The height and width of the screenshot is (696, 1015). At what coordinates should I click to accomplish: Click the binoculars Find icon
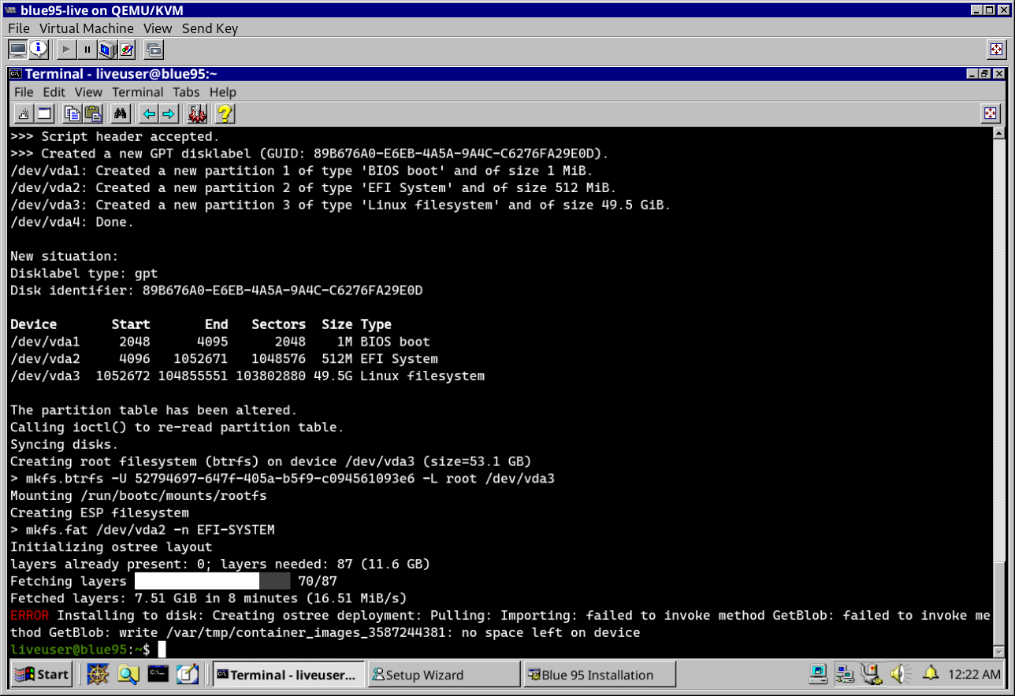121,113
